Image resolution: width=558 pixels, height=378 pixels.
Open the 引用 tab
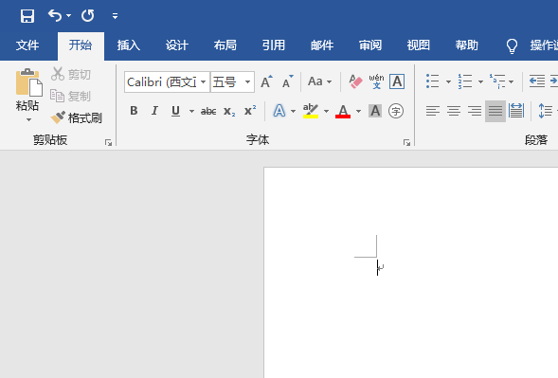tap(274, 45)
